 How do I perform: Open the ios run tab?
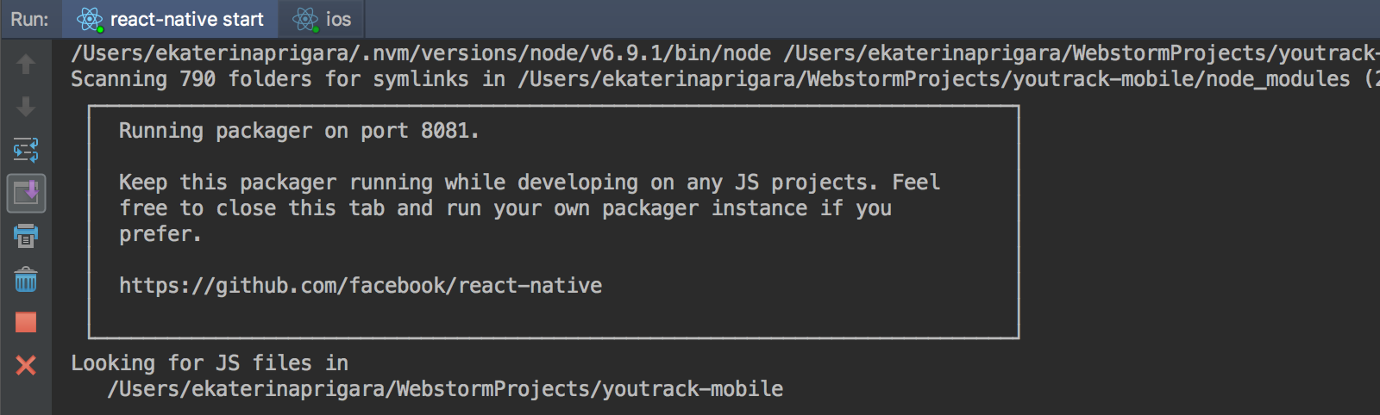pos(321,19)
